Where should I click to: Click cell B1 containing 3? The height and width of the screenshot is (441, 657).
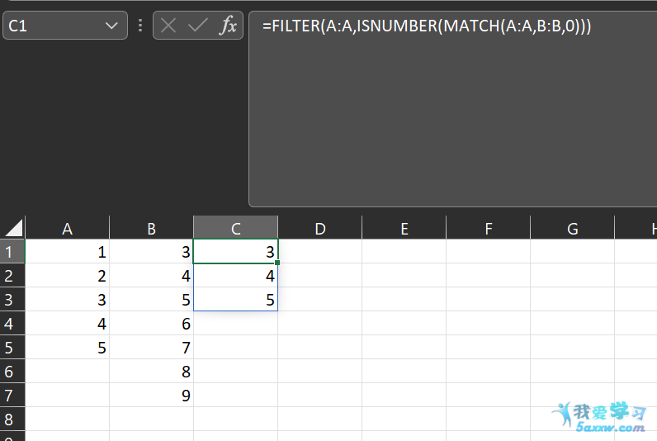151,252
